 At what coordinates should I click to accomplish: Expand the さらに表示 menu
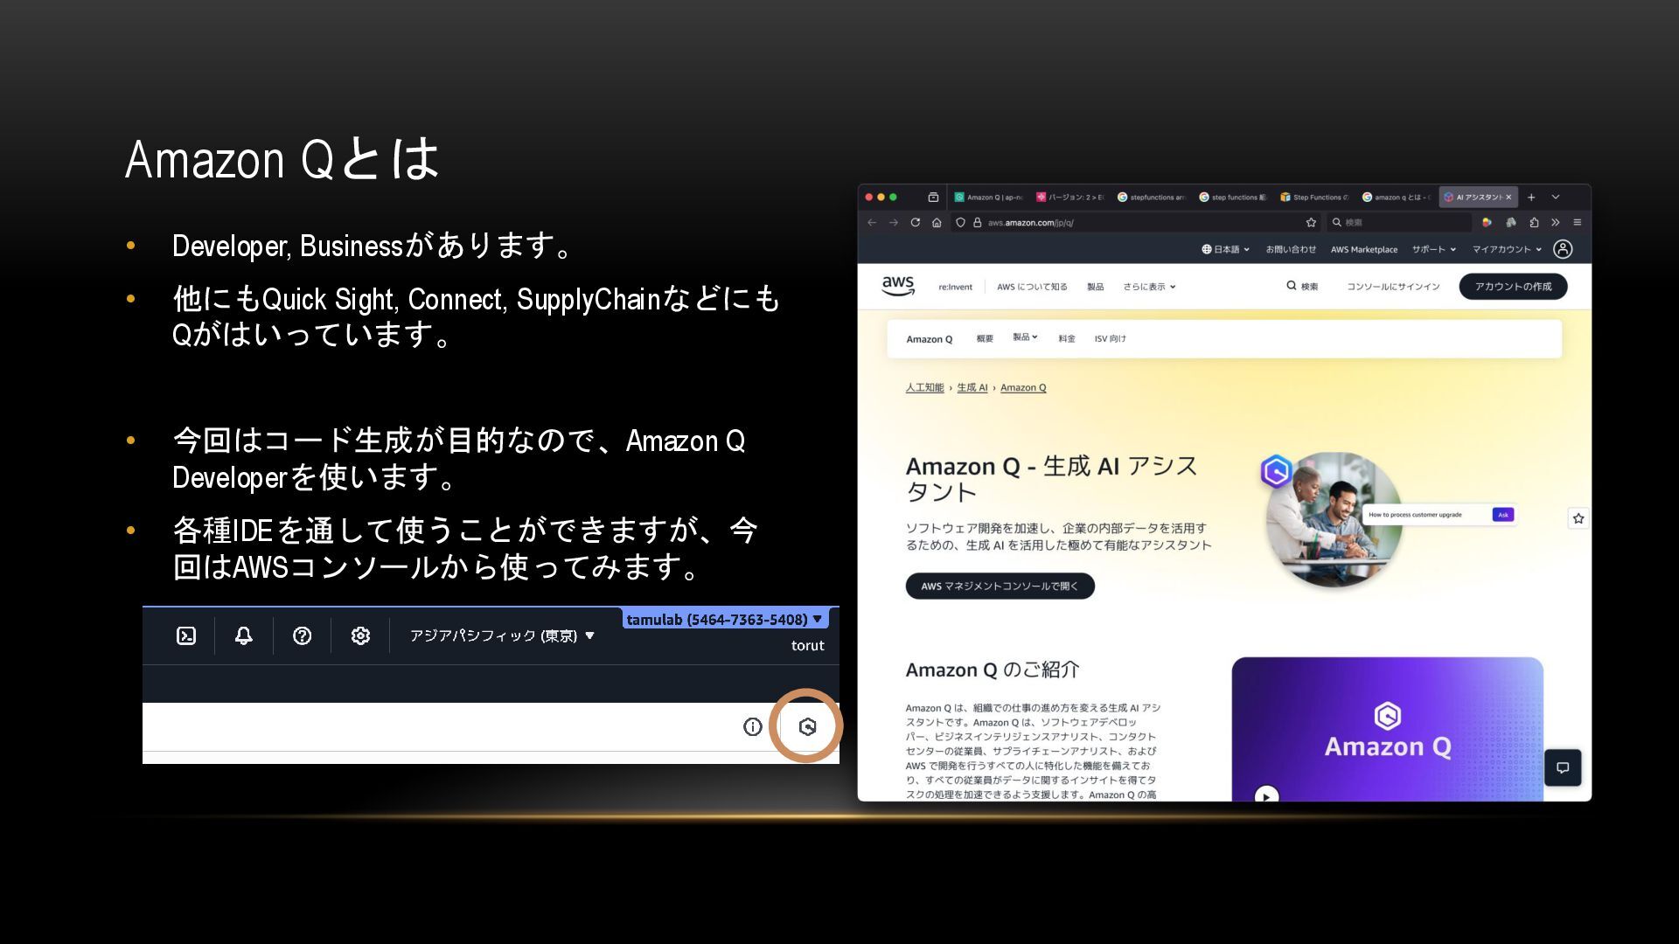coord(1149,287)
